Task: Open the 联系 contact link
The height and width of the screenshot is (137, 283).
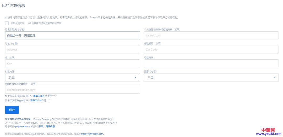Action: click(x=41, y=126)
